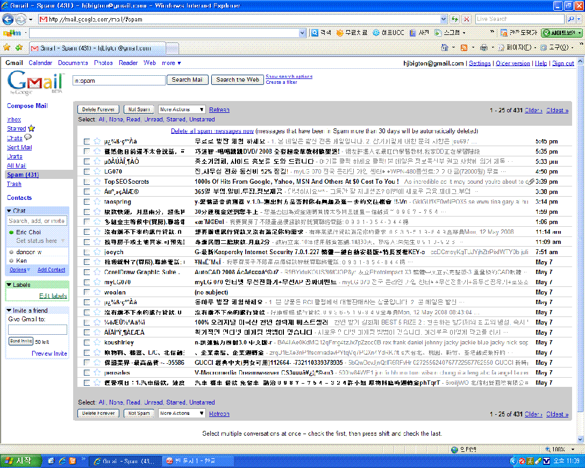Click the 무료쿠폰 toolbar icon
Viewport: 585px width, 468px height.
[339, 33]
